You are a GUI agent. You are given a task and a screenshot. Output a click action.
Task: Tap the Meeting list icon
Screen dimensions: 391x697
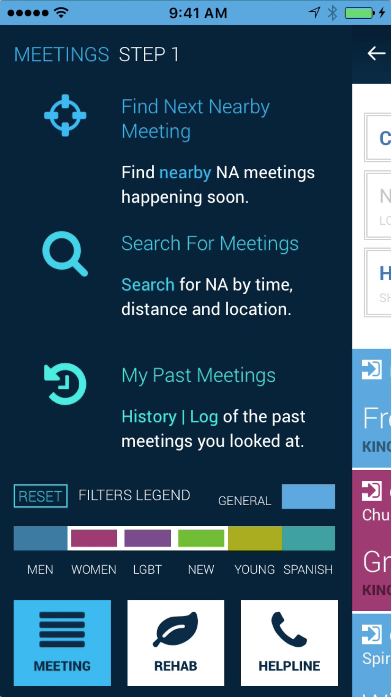click(x=62, y=629)
